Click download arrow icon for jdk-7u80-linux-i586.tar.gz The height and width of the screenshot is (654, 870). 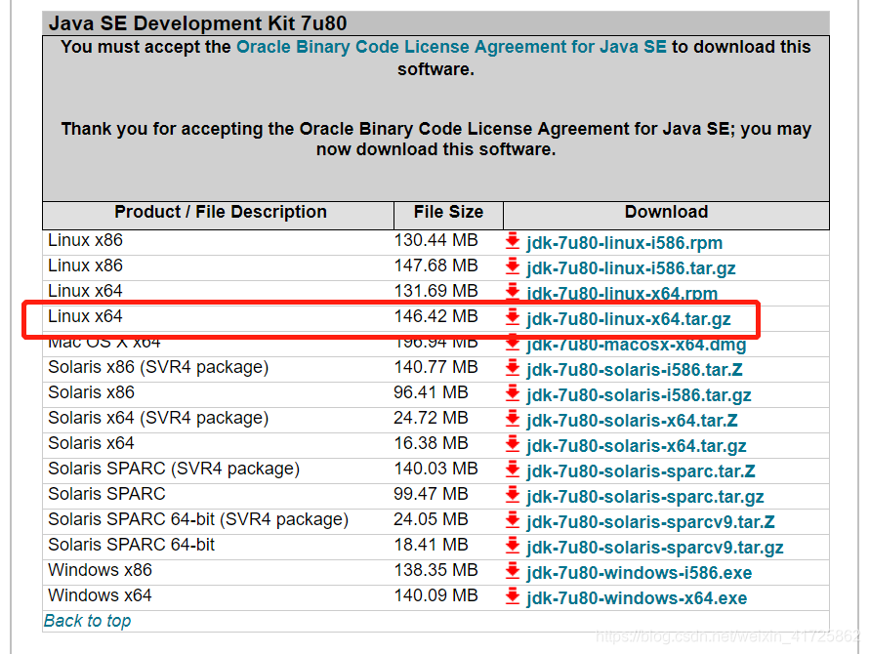coord(512,266)
